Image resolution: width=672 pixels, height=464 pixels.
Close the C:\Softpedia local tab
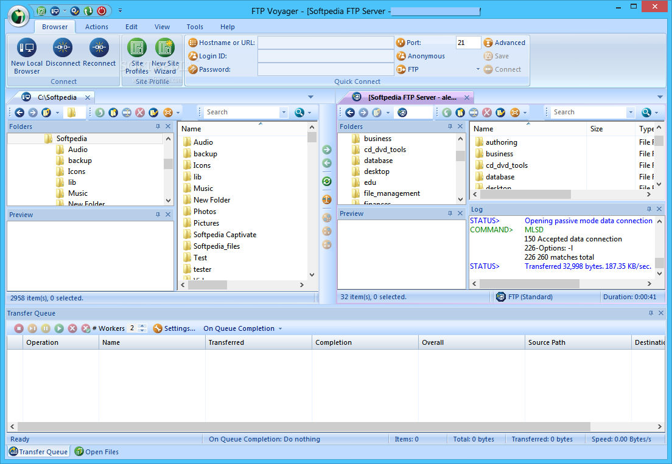[88, 97]
